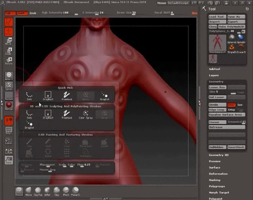This screenshot has width=253, height=200.
Task: Select the DragRect stroke in Quick Pick
Action: click(48, 96)
